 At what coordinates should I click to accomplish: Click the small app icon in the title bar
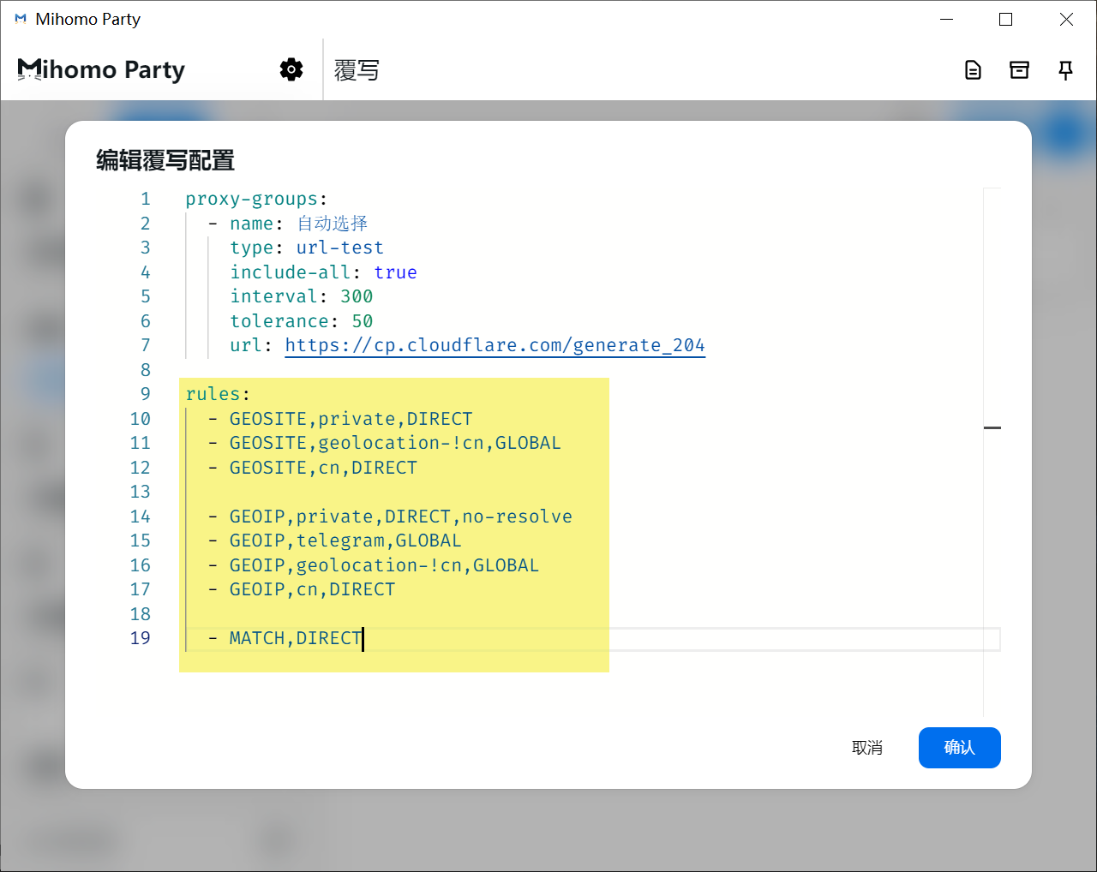click(x=21, y=19)
